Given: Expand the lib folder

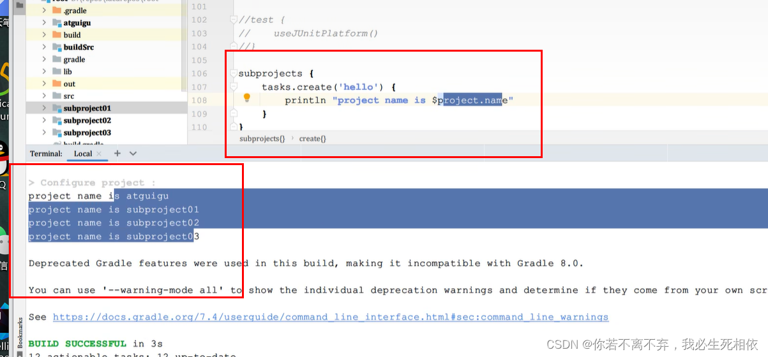Looking at the screenshot, I should click(44, 71).
